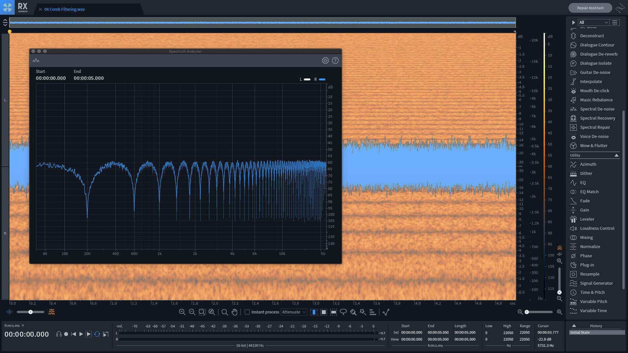Collapse the Utility section

pos(616,155)
